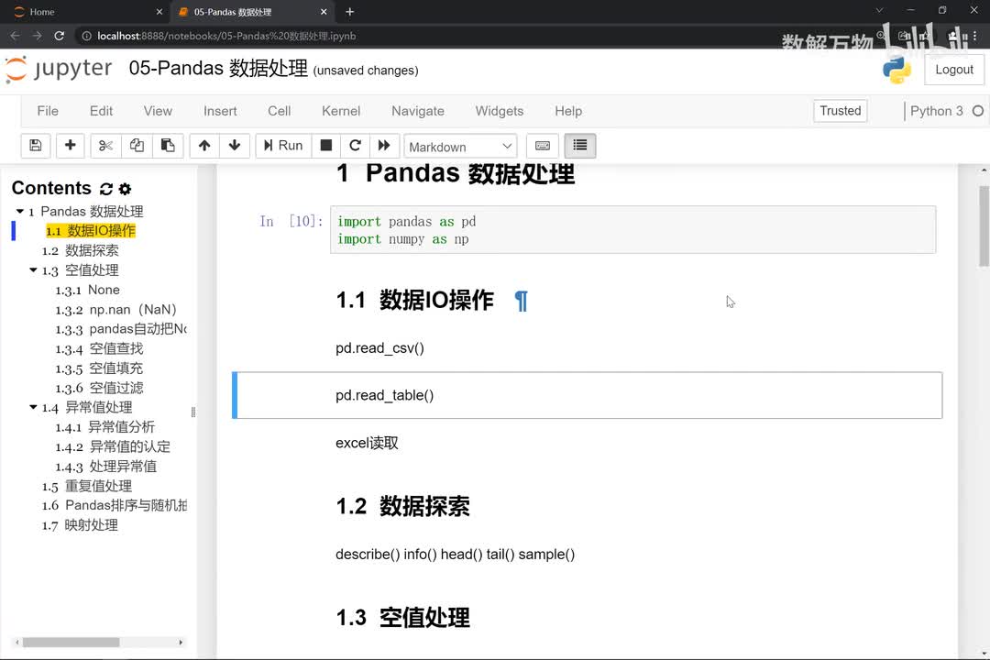Run the selected cell
Screen dimensions: 990x660
coord(283,146)
